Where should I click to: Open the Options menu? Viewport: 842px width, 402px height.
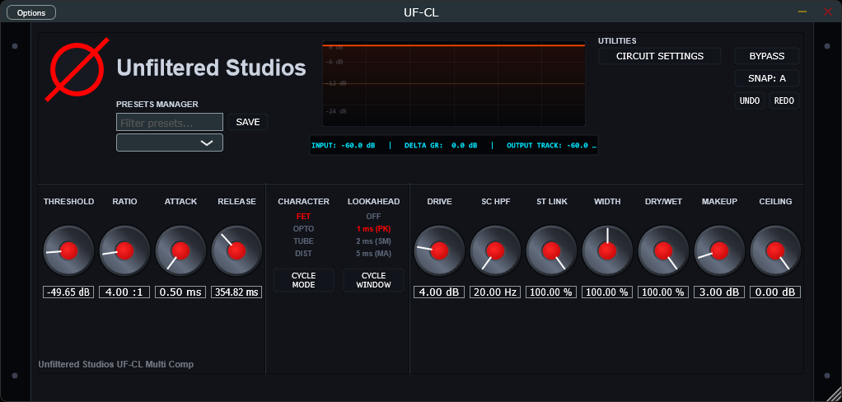click(x=31, y=13)
